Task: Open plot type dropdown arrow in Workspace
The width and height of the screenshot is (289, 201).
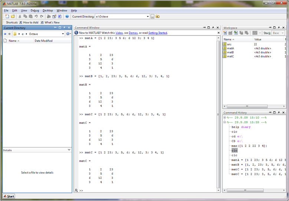Action: pos(260,33)
